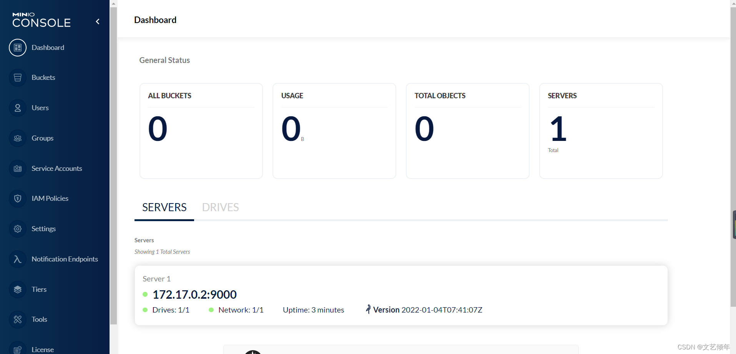Click the 'Drives: 1/1' status text

171,310
